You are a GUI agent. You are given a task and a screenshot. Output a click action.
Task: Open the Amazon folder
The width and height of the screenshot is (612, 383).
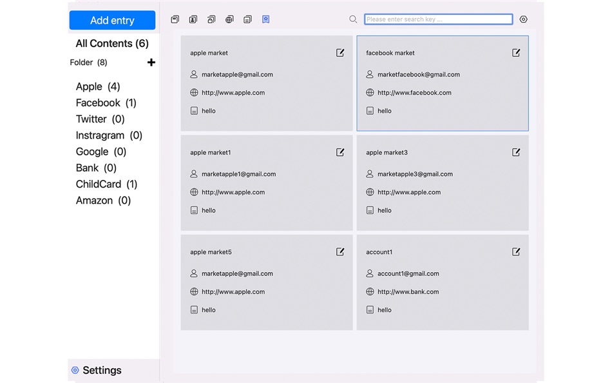click(103, 201)
